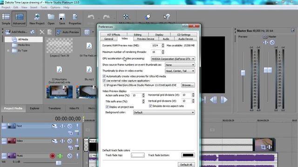
Task: Adjust Action safe area spinner
Action: (x=143, y=95)
